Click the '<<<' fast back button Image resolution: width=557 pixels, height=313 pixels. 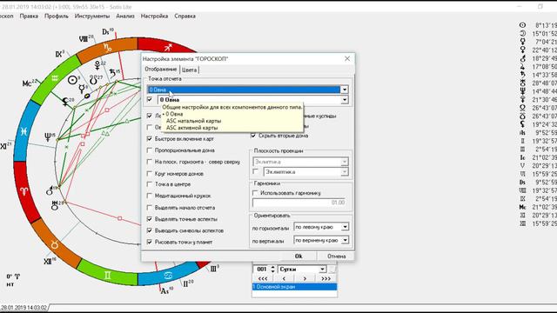click(x=263, y=278)
